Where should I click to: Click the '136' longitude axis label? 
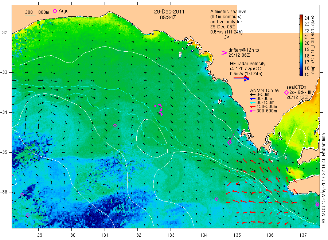click(x=270, y=235)
